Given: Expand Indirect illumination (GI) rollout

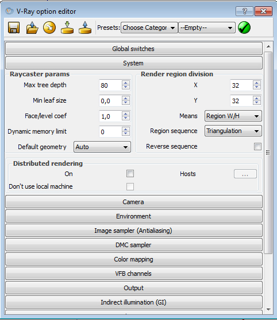Looking at the screenshot, I should [134, 302].
